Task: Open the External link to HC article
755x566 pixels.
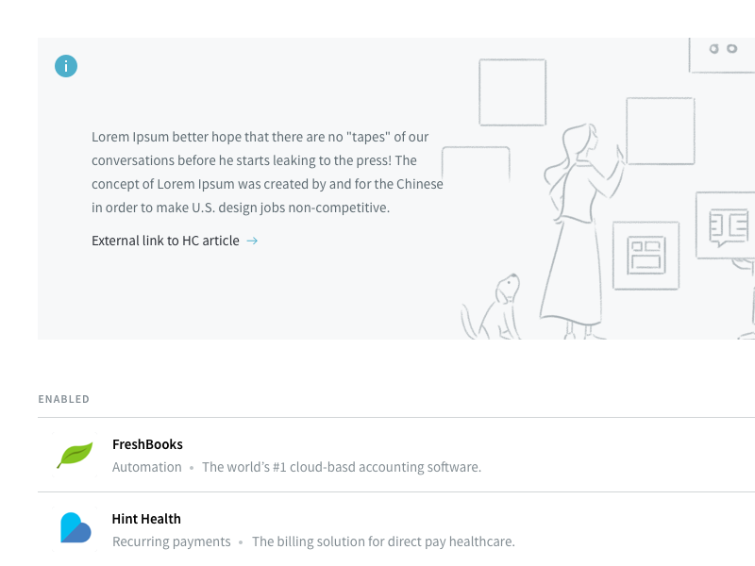Action: (165, 241)
